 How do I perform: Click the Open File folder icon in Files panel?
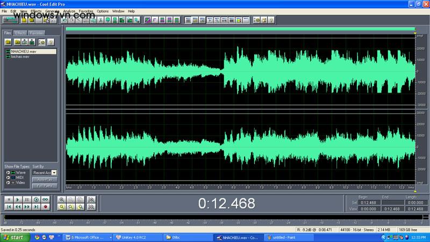(8, 41)
